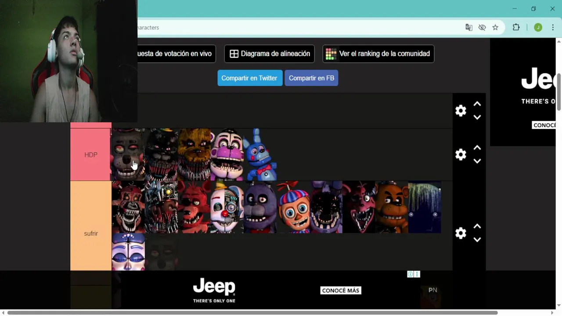Click Compartir en FB button
Viewport: 562px width, 316px height.
pyautogui.click(x=311, y=78)
